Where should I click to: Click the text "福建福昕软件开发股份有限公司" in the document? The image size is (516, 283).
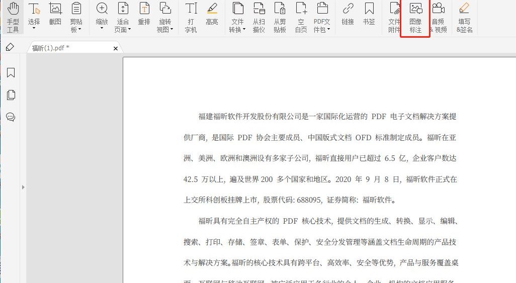250,116
